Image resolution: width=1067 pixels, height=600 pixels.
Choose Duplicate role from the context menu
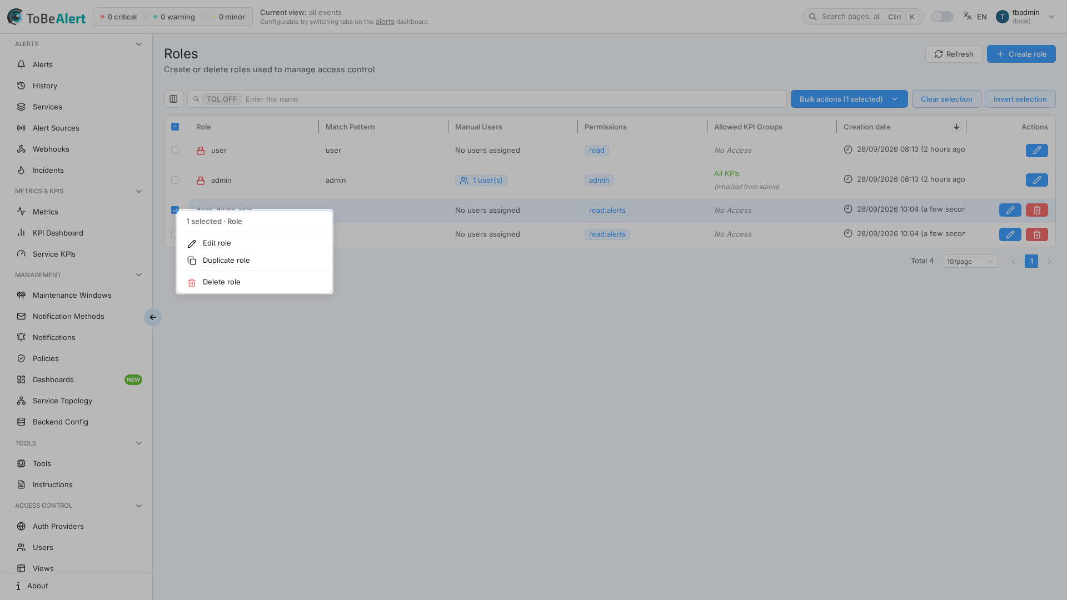[255, 261]
